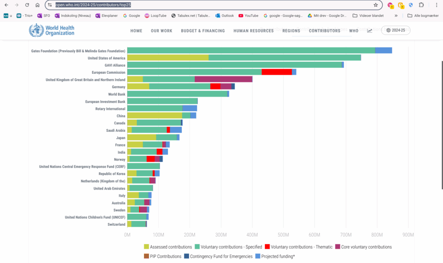Open the Alle bogmærker folder
The height and width of the screenshot is (263, 443).
coord(423,16)
